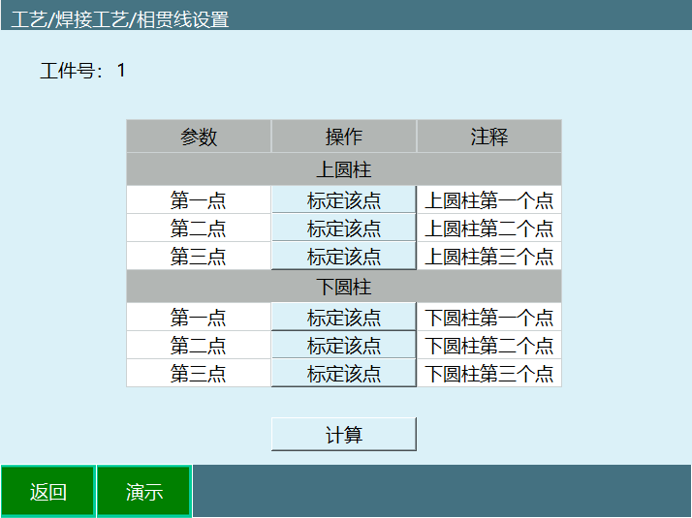
Task: Select 第二点 parameter cell under 下圆柱
Action: tap(199, 346)
